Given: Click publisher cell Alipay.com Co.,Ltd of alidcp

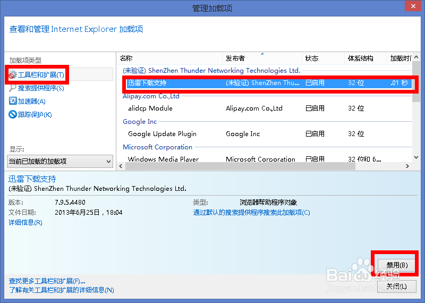Looking at the screenshot, I should click(254, 108).
